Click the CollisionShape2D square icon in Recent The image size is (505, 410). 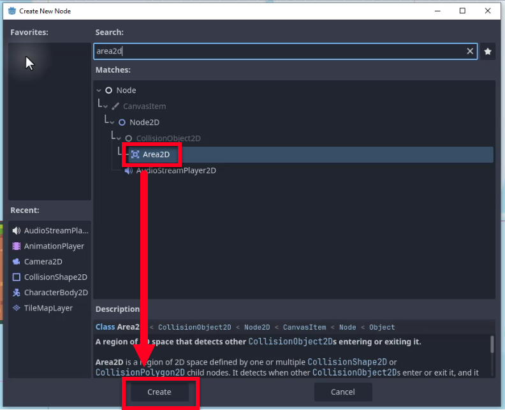16,277
